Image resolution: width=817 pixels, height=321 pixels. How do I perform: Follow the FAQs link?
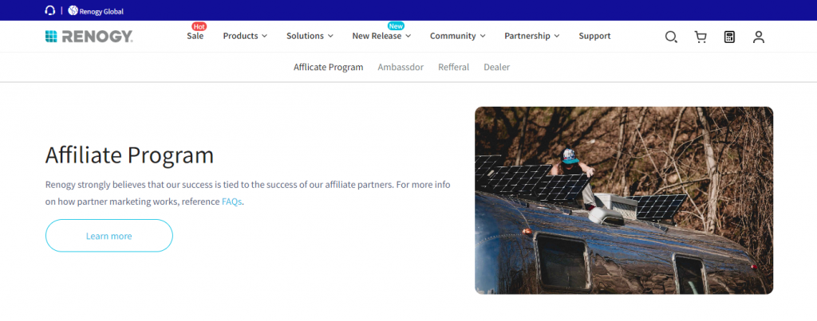pyautogui.click(x=232, y=202)
